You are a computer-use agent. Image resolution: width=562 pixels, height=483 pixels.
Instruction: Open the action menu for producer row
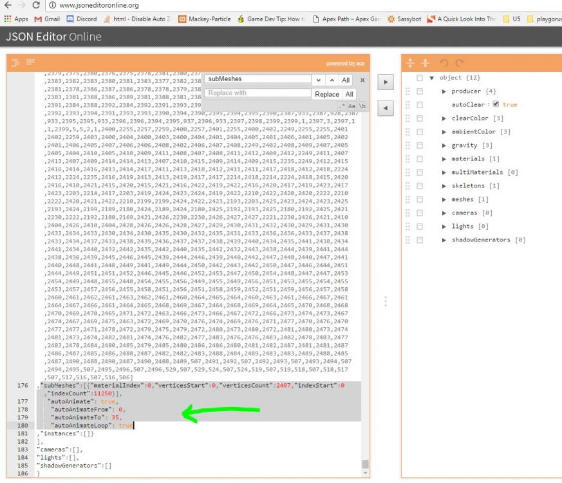click(x=420, y=91)
